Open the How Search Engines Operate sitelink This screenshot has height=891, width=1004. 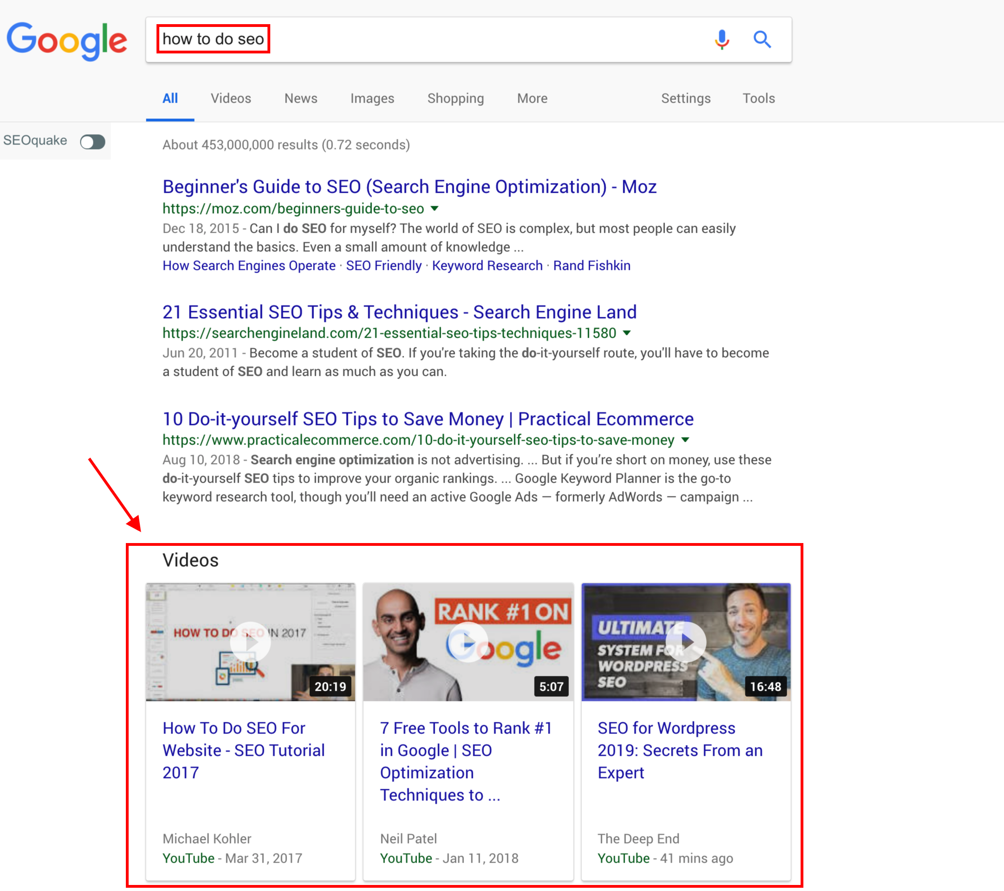pyautogui.click(x=249, y=265)
